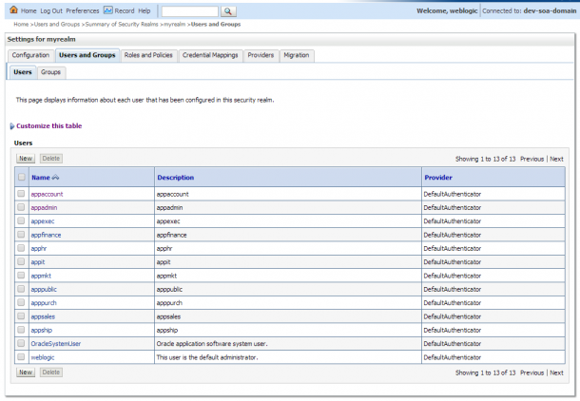Select the Users sub-tab
The image size is (580, 401).
(x=23, y=72)
